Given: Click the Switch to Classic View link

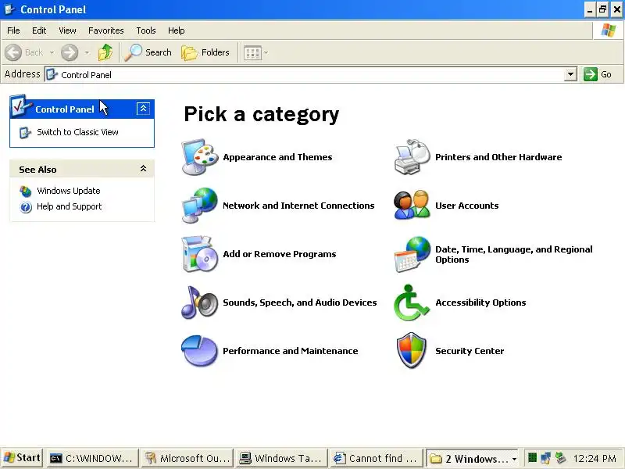Looking at the screenshot, I should tap(77, 132).
